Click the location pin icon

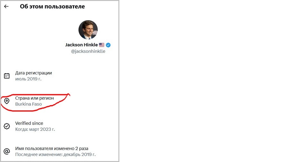click(7, 101)
